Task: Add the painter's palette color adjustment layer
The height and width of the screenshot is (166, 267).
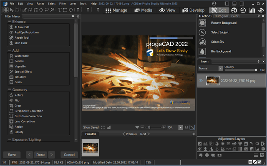Action: [234, 144]
